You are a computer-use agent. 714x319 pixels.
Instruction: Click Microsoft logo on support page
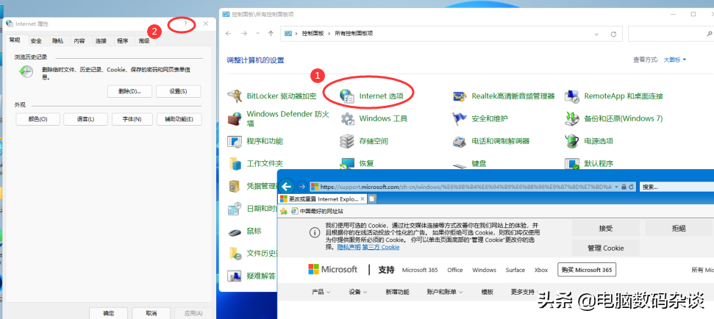coord(333,270)
